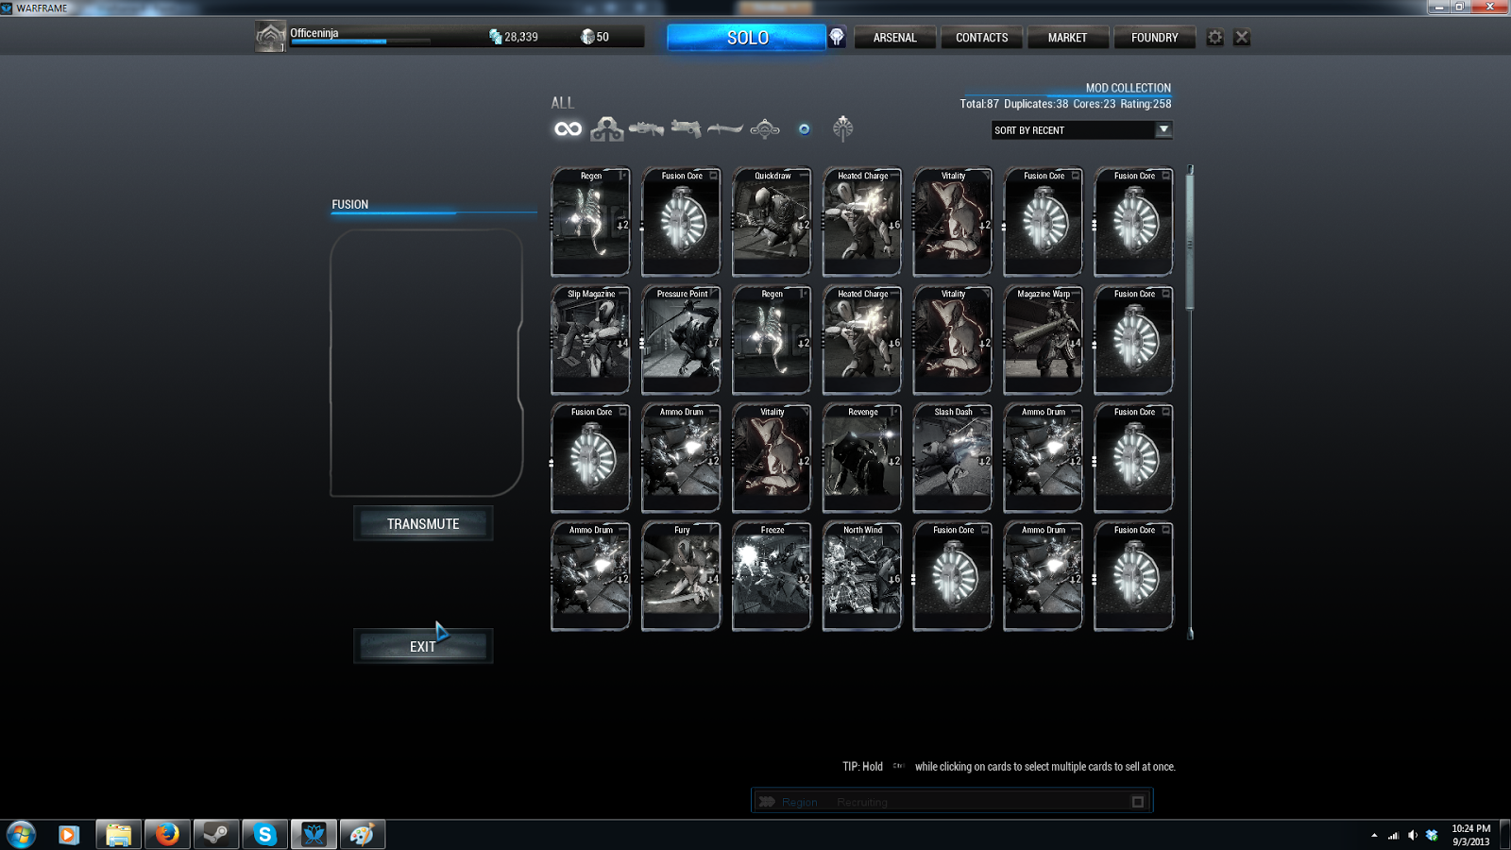Filter mods by melee sword icon
Viewport: 1511px width, 850px height.
[725, 128]
